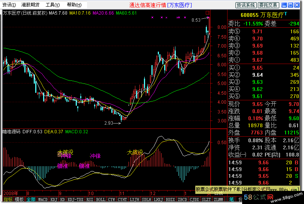Click the 买② price 9.64
This screenshot has height=204, width=304.
[257, 75]
